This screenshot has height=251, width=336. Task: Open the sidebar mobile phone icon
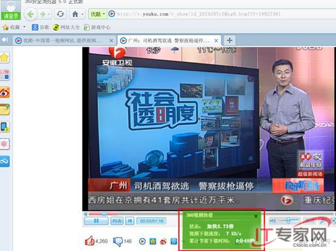(5, 127)
